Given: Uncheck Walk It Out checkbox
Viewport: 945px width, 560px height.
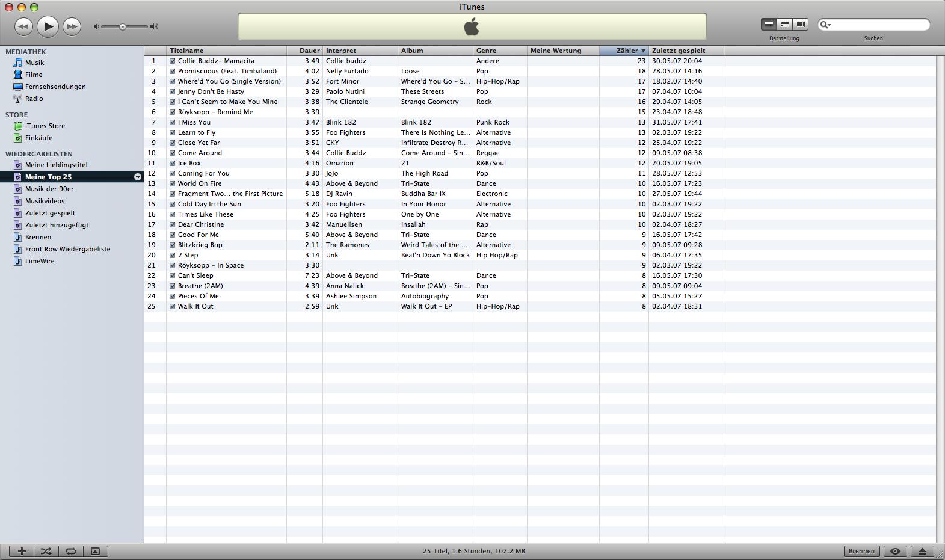Looking at the screenshot, I should coord(173,306).
